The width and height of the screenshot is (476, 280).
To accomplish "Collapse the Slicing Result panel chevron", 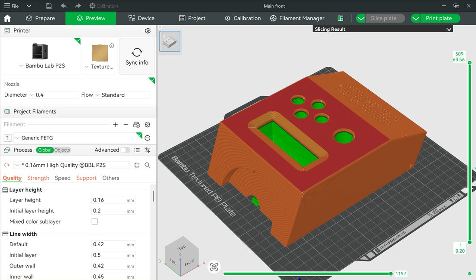I will click(x=449, y=29).
